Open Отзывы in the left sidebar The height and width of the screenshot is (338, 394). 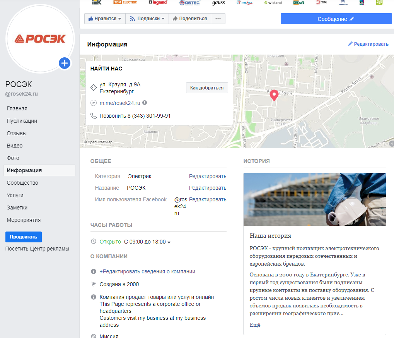click(x=17, y=133)
